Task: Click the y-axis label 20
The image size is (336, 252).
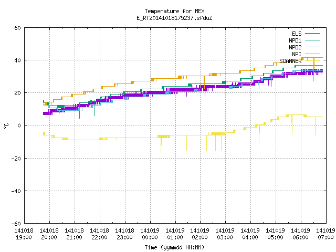Action: pos(17,93)
